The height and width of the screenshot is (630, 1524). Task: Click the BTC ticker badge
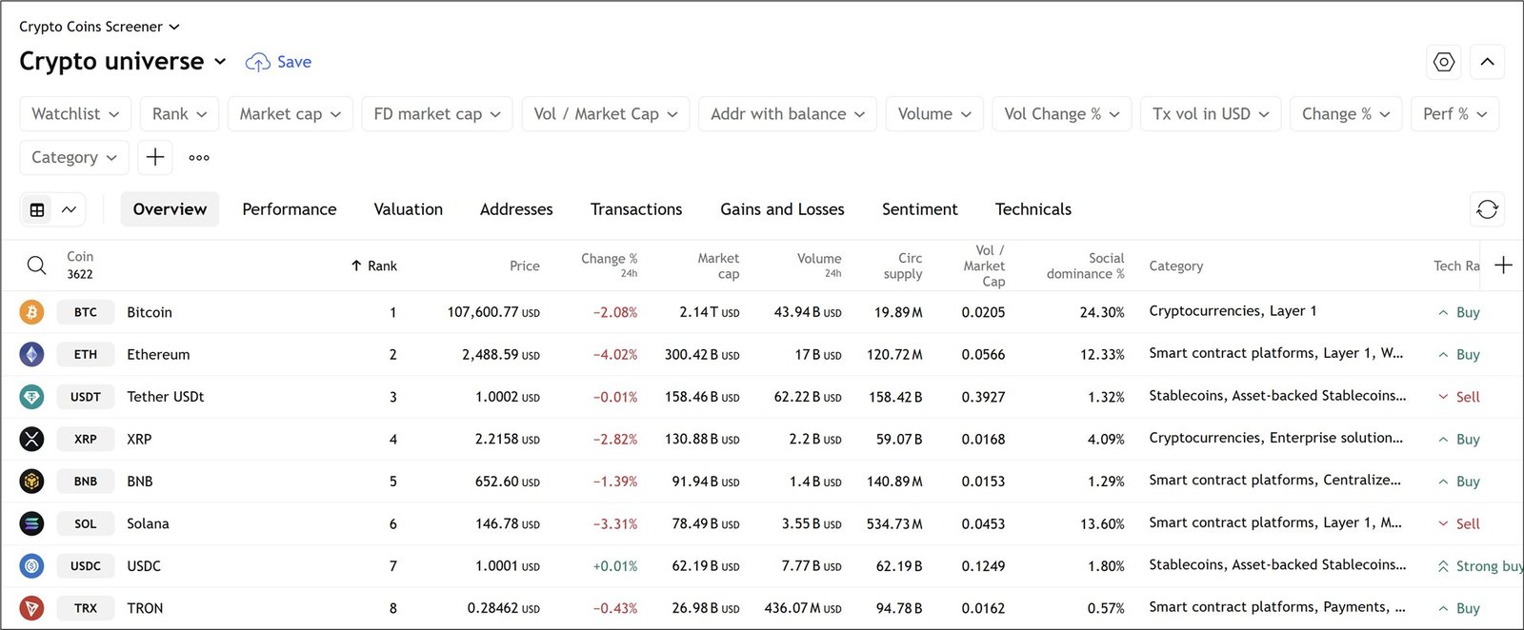tap(86, 312)
